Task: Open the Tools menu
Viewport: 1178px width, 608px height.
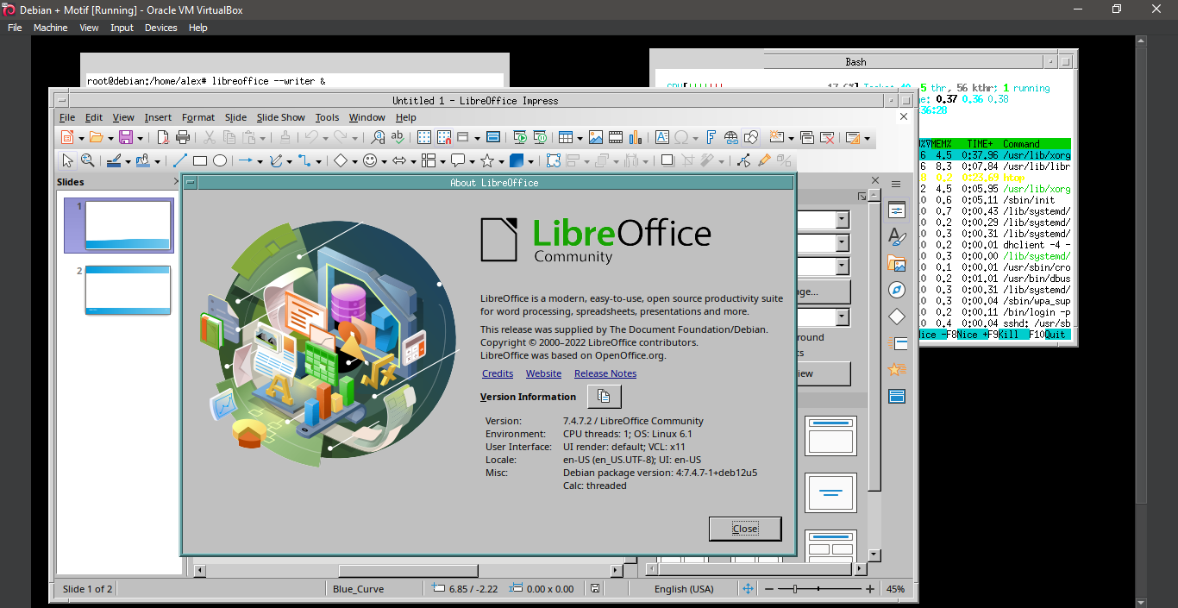Action: tap(327, 117)
